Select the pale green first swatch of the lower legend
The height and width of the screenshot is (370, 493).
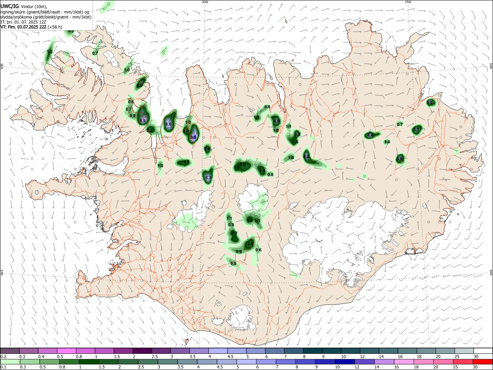(x=10, y=362)
